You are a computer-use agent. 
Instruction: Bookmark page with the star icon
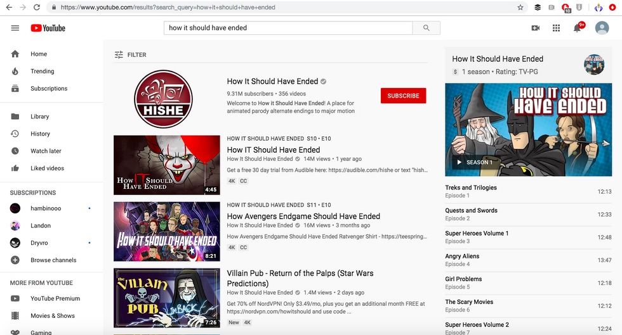pos(520,7)
